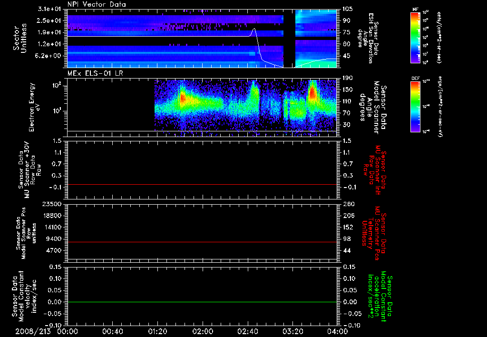Click the 'Model Scanner Angle degrees' axis label

[373, 107]
